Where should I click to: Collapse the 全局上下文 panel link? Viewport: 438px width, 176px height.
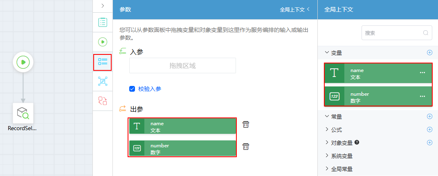pos(295,9)
